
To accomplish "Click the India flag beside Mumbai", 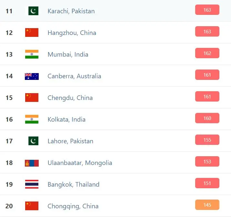I will tap(32, 54).
